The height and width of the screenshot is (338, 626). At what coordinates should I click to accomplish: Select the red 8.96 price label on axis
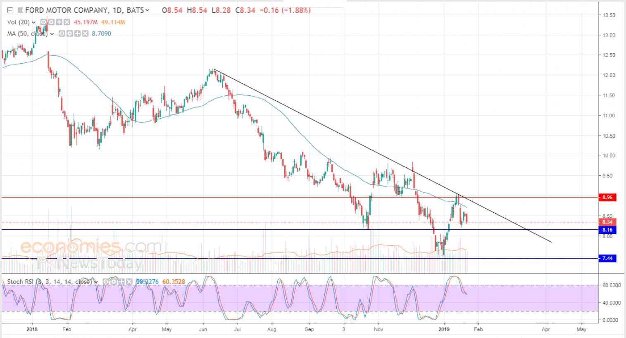click(x=607, y=198)
